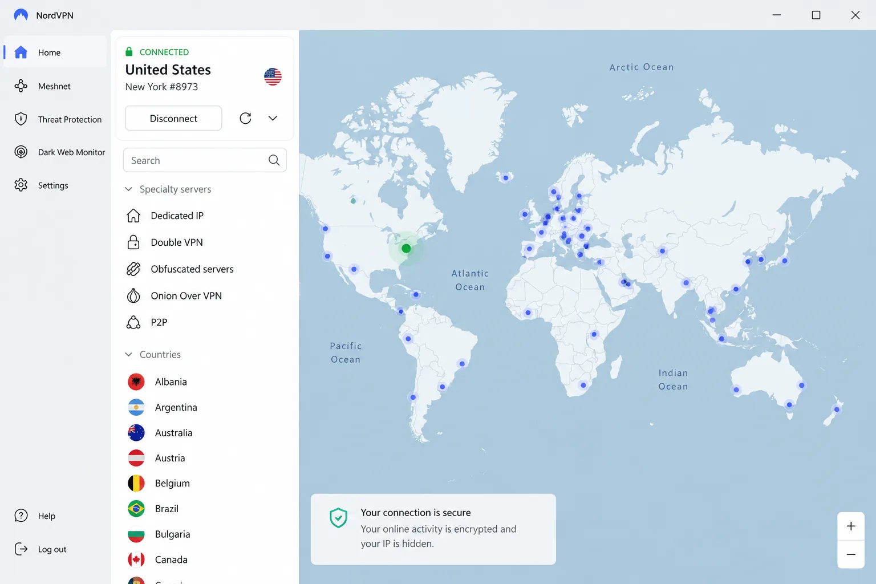Click the Search server input field
Screen dimensions: 876x584
(205, 160)
